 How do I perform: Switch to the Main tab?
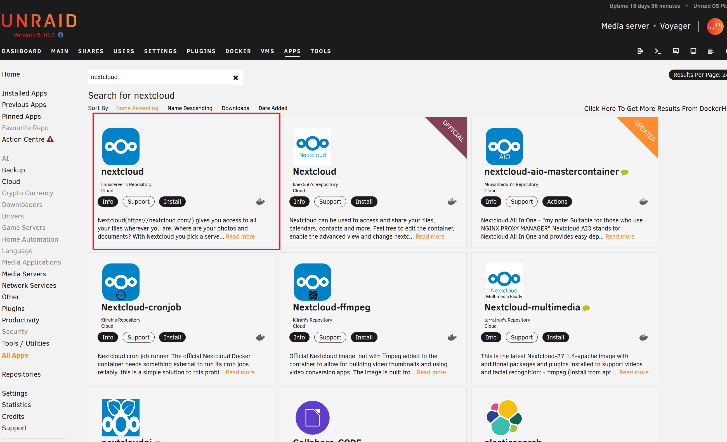pyautogui.click(x=60, y=51)
